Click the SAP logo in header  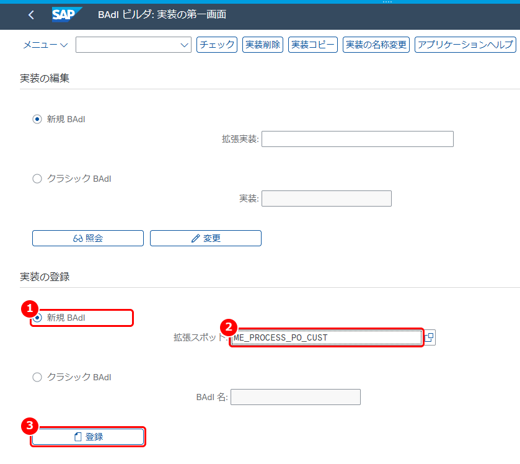[67, 15]
